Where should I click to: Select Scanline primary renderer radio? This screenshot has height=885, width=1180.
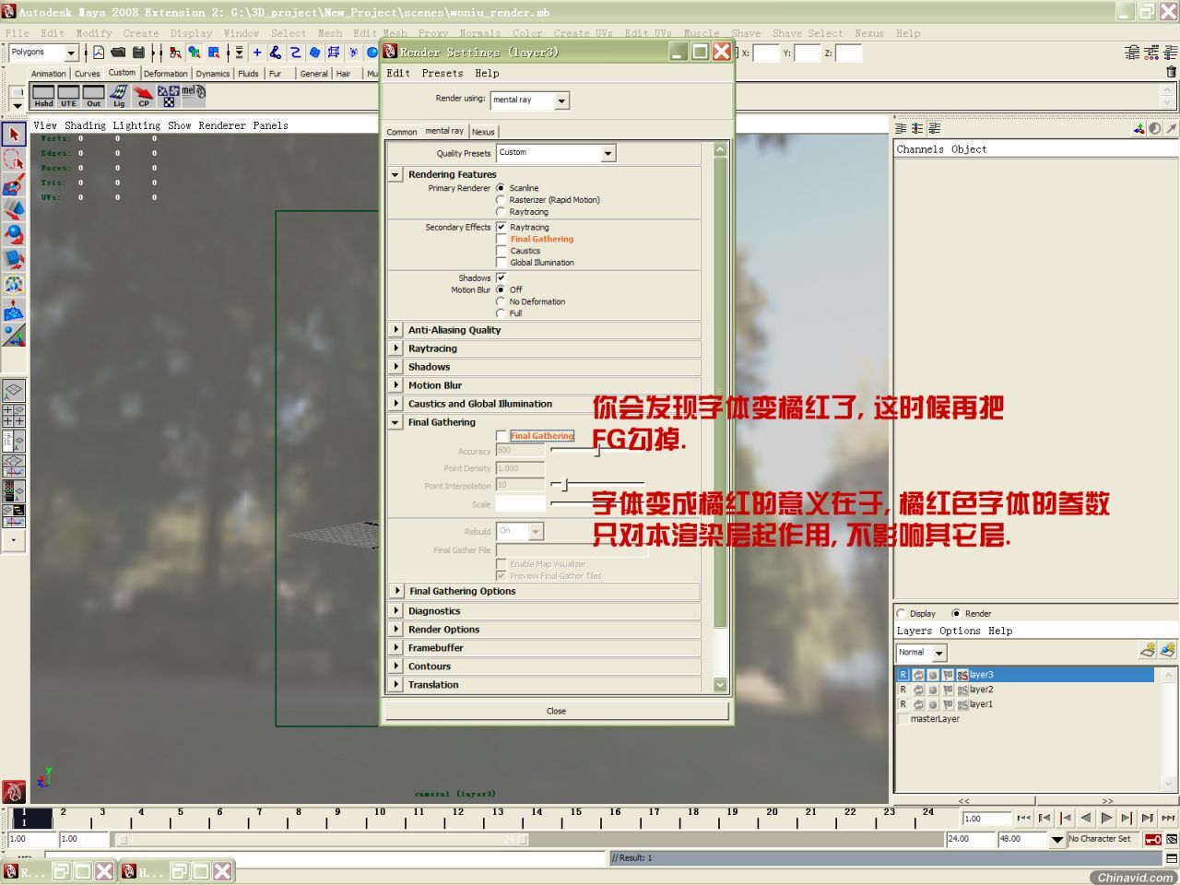(x=501, y=188)
